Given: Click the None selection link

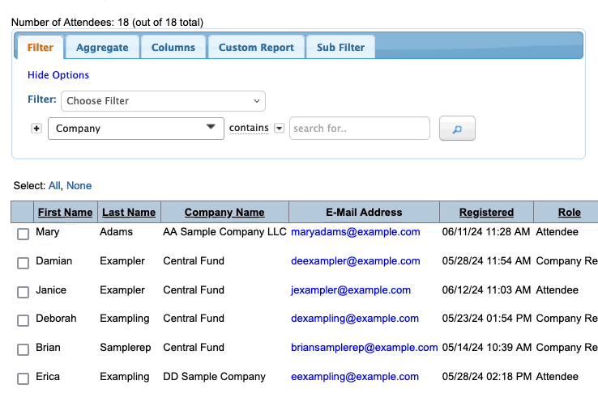Looking at the screenshot, I should pos(79,186).
